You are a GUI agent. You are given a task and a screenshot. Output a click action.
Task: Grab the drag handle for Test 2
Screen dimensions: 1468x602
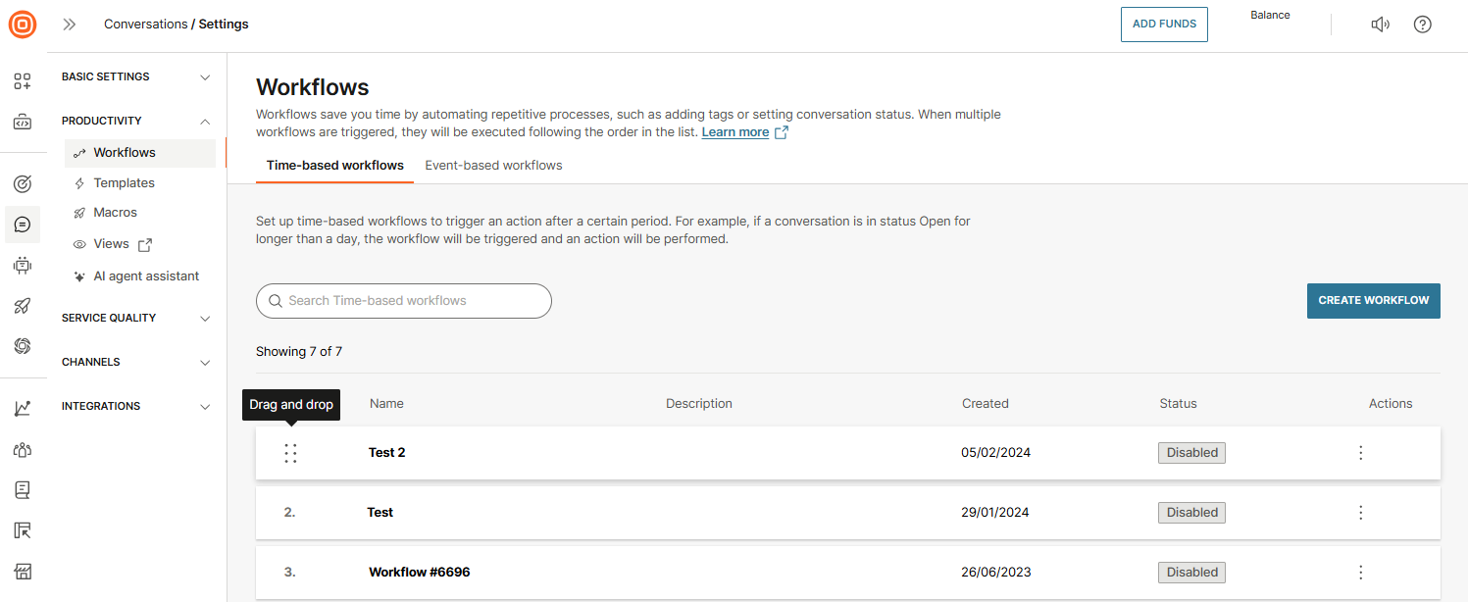(x=290, y=453)
